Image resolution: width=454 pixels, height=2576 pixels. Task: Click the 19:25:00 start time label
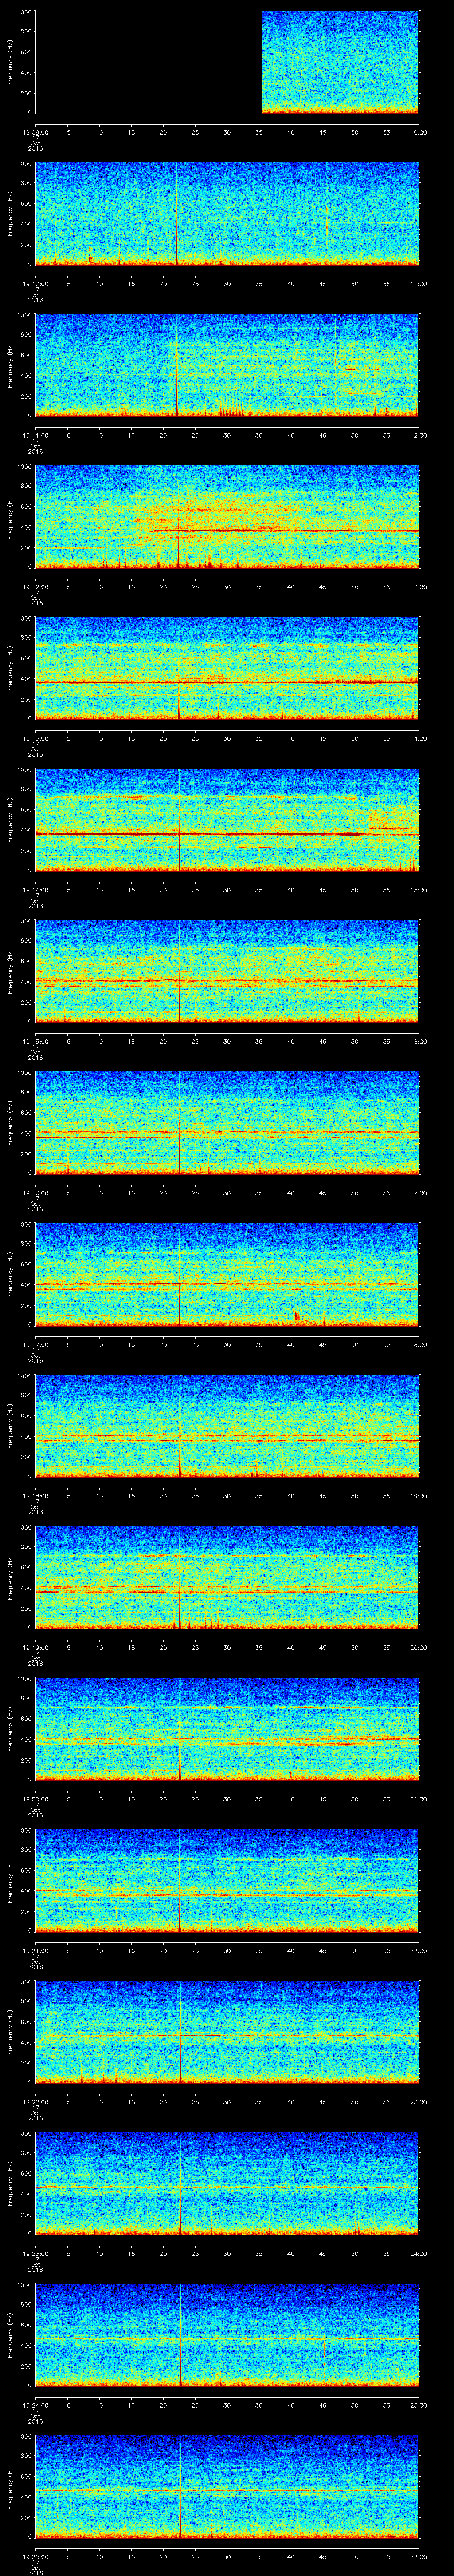(x=35, y=2557)
